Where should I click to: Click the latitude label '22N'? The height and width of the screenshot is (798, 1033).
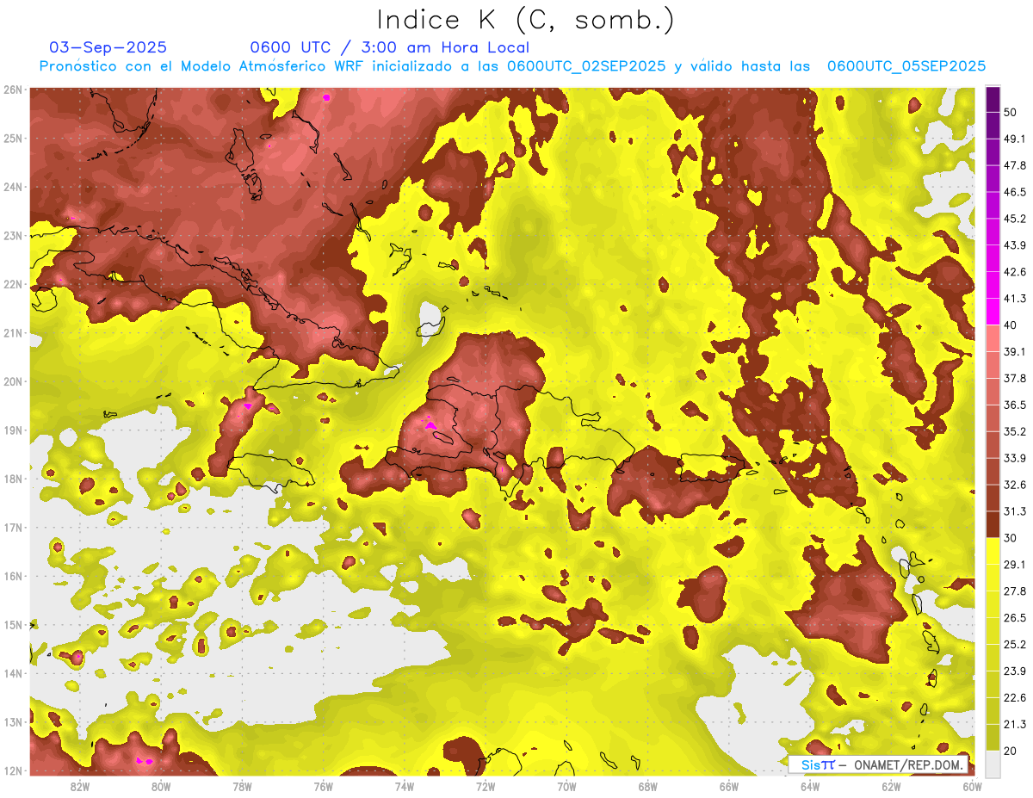tap(13, 284)
